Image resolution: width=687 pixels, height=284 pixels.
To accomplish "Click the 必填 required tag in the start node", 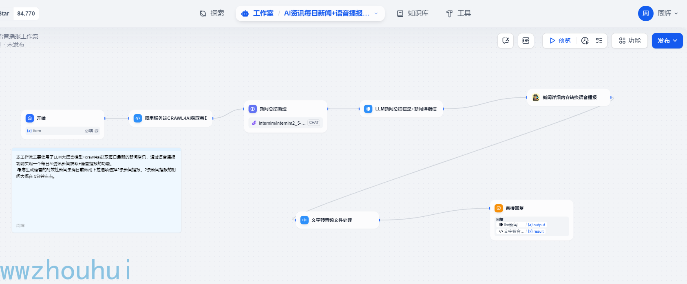I will pyautogui.click(x=89, y=131).
